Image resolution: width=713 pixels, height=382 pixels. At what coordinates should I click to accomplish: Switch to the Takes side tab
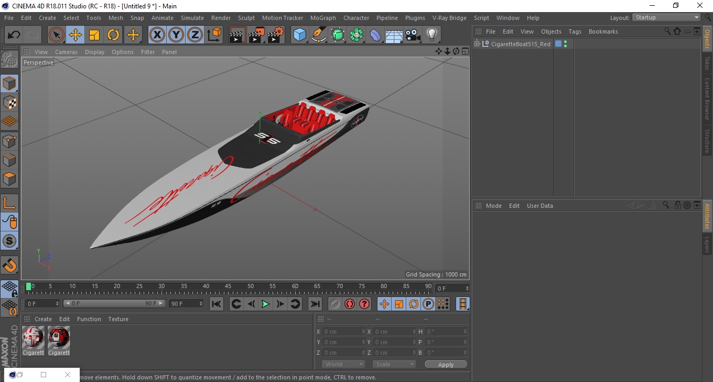707,63
